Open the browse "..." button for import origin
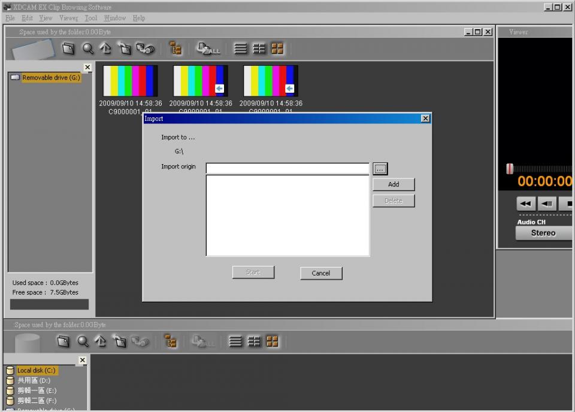Image resolution: width=575 pixels, height=412 pixels. click(x=380, y=169)
